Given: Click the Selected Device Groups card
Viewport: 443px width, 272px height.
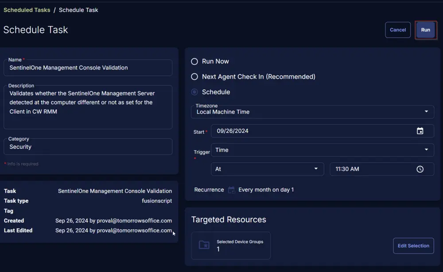Looking at the screenshot, I should point(231,246).
